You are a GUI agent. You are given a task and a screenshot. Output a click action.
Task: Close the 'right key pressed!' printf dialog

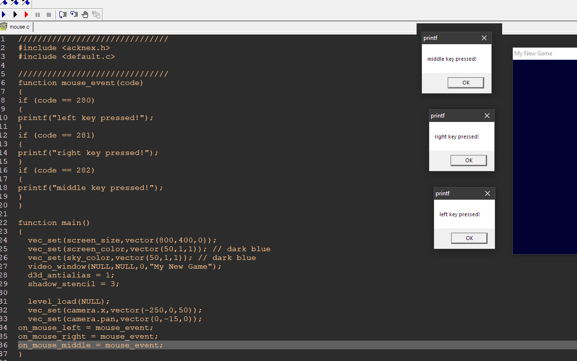(487, 116)
